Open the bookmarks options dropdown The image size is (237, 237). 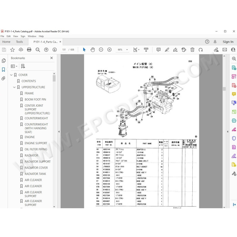[14, 66]
